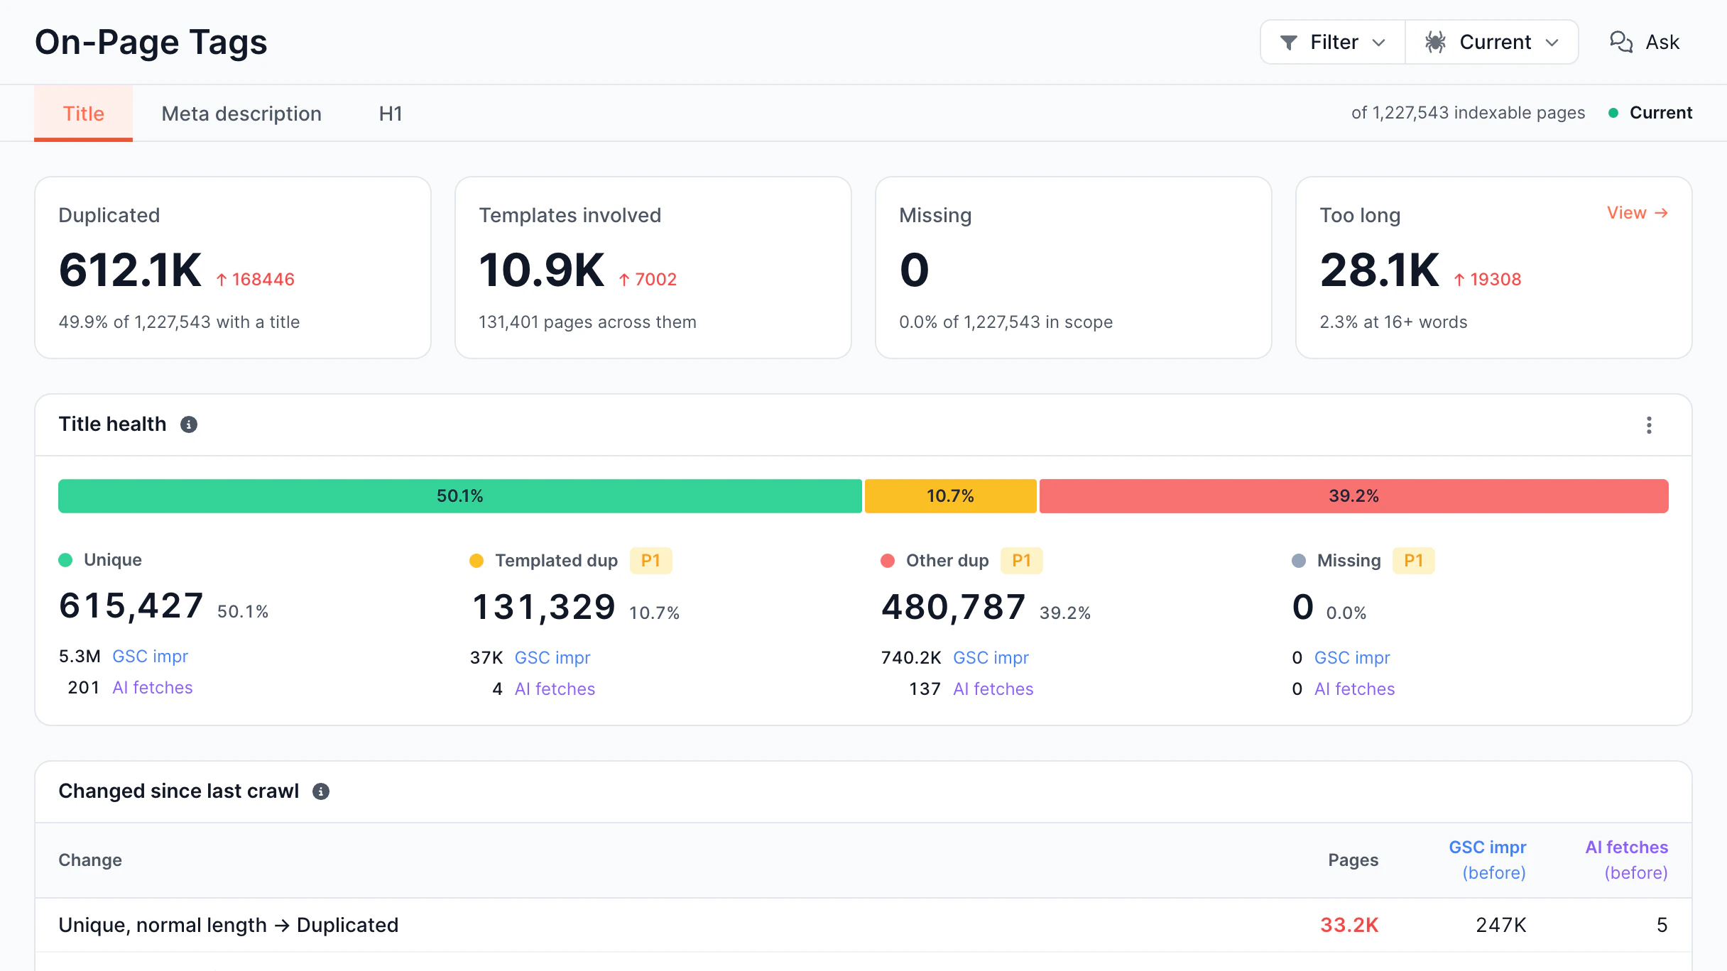This screenshot has height=971, width=1727.
Task: Click the red 39.2% bar segment
Action: pos(1353,496)
